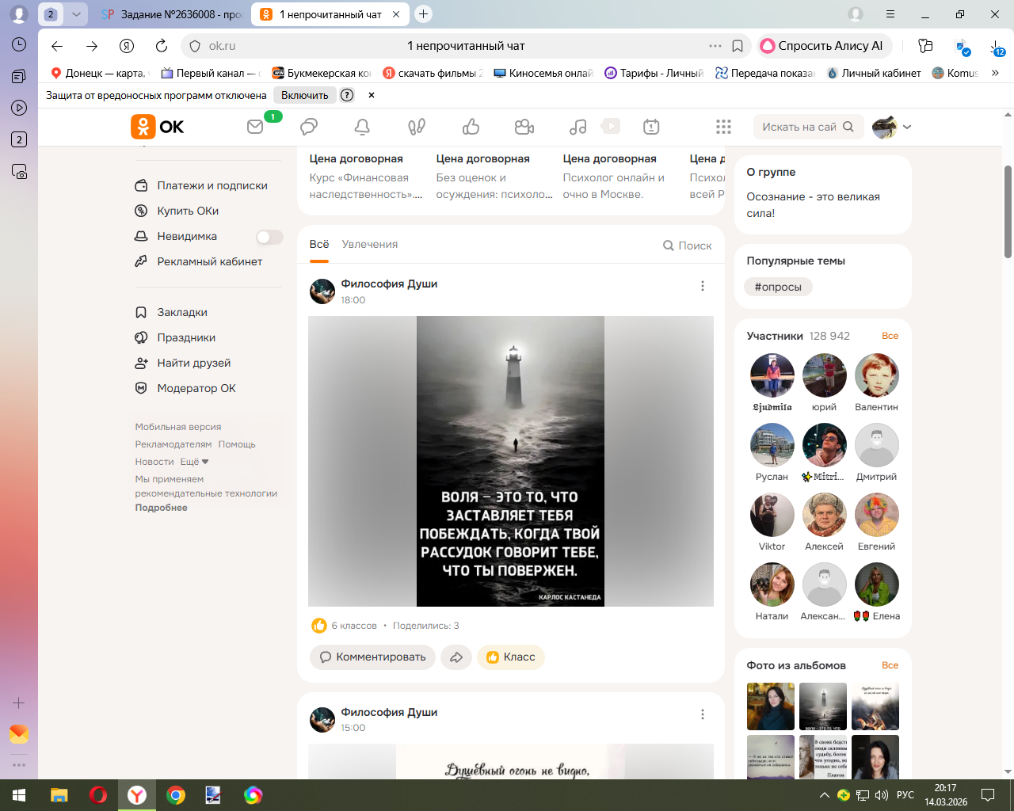
Task: Open the music note icon
Action: [x=578, y=127]
